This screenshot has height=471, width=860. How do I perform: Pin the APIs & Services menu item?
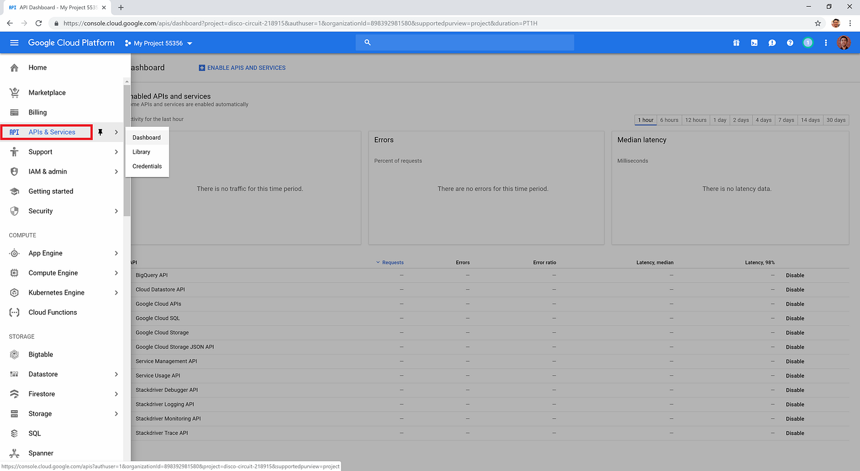coord(100,132)
